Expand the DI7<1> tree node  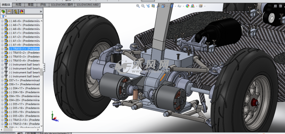2,80
